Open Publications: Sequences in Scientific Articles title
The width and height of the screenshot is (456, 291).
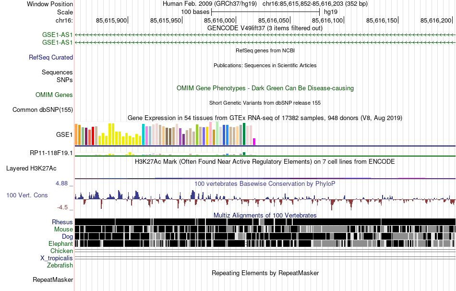(x=265, y=65)
